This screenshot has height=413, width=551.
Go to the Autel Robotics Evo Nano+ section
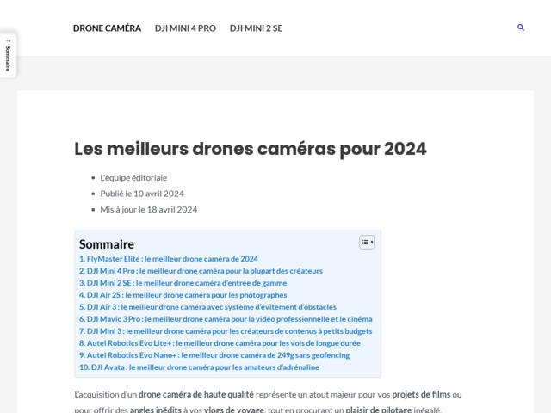214,355
